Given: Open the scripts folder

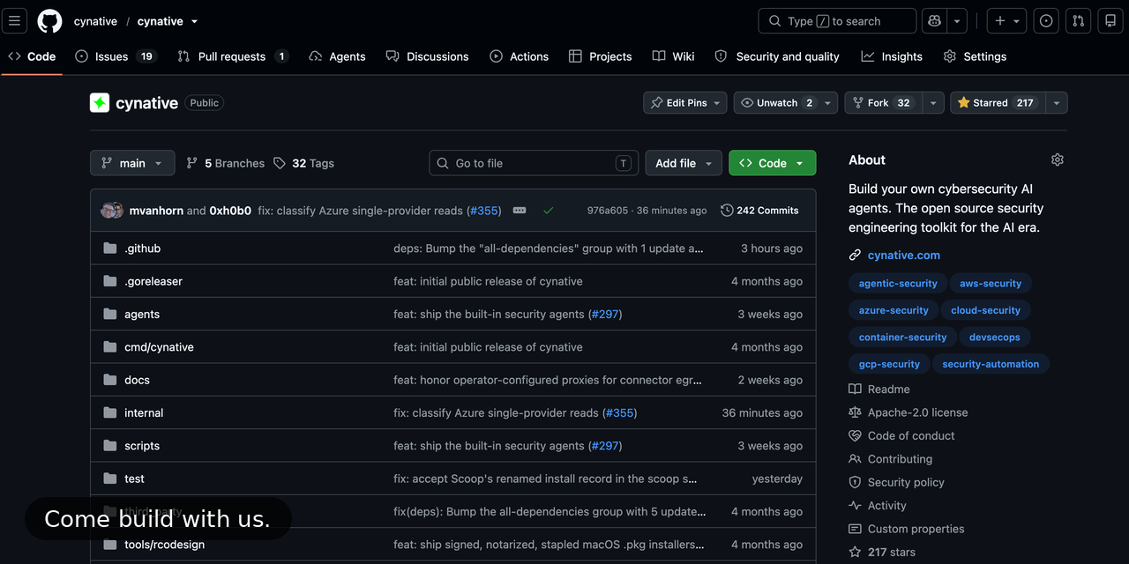Looking at the screenshot, I should [x=142, y=446].
